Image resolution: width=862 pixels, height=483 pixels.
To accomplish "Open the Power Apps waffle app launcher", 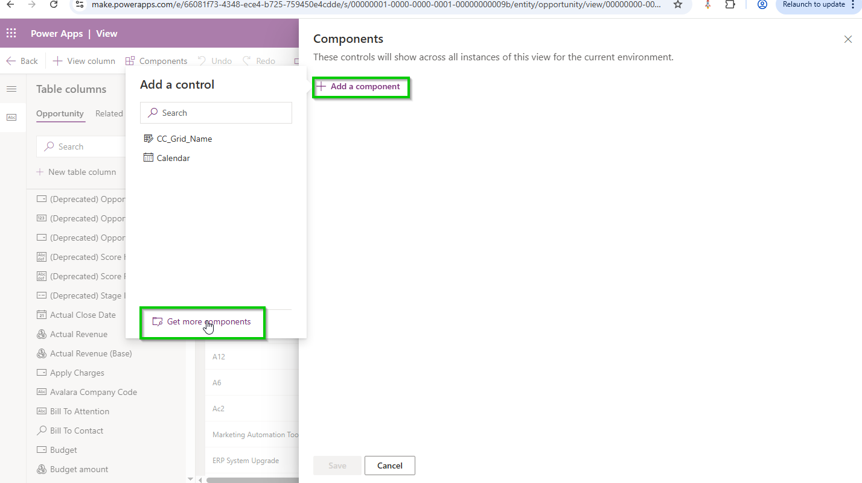I will tap(11, 34).
